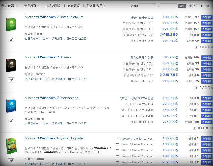Click the 검색 price search button
The height and width of the screenshot is (166, 213).
tap(182, 6)
